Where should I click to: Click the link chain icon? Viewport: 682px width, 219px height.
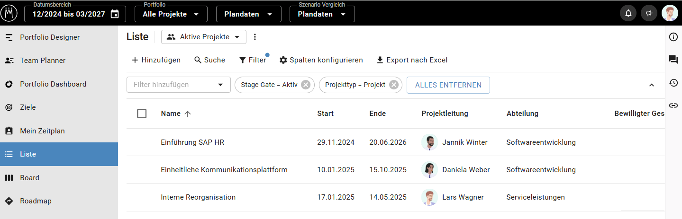(673, 105)
